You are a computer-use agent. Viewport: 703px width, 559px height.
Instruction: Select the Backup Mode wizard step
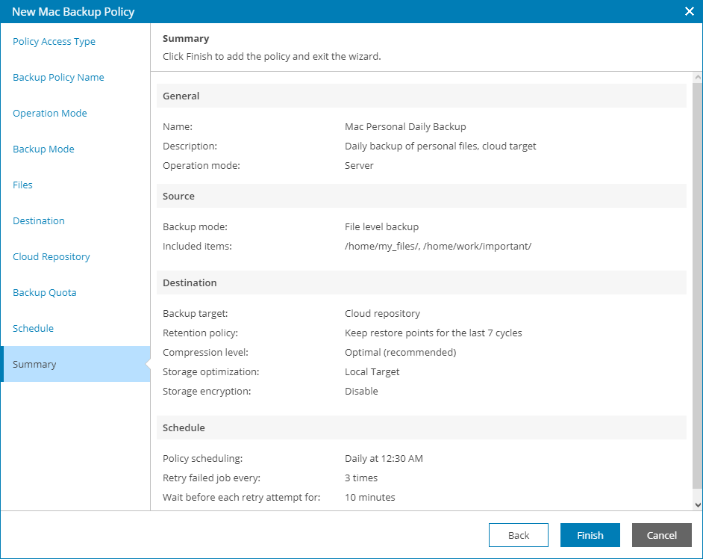(43, 149)
